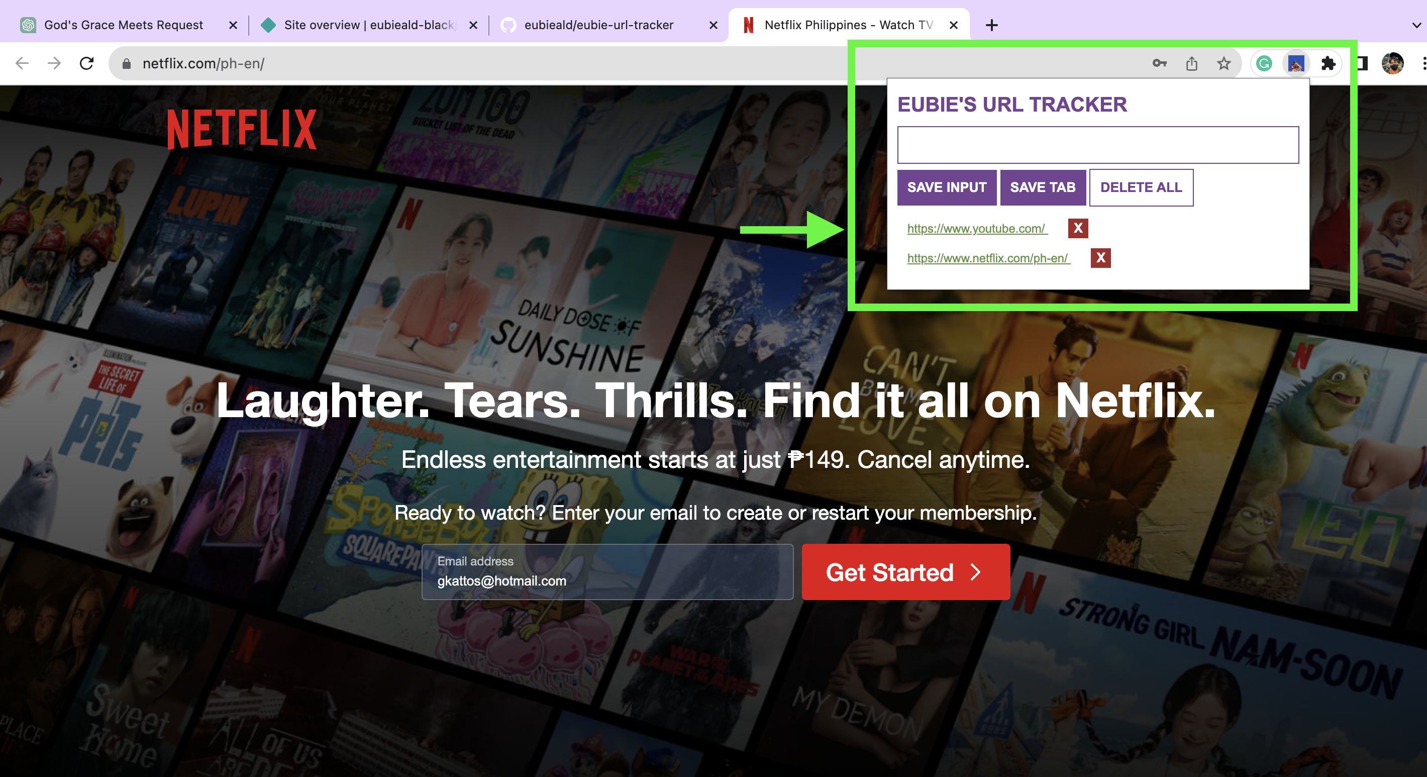Click the browser back arrow
1427x777 pixels.
point(22,63)
